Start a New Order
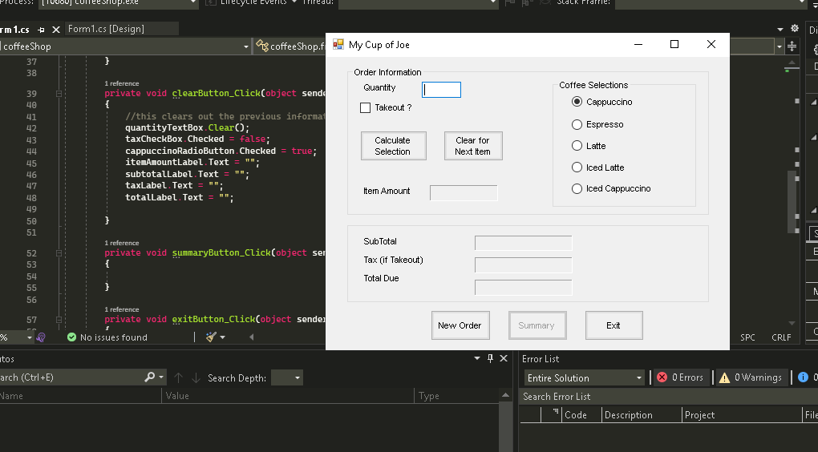Viewport: 818px width, 452px height. (460, 325)
